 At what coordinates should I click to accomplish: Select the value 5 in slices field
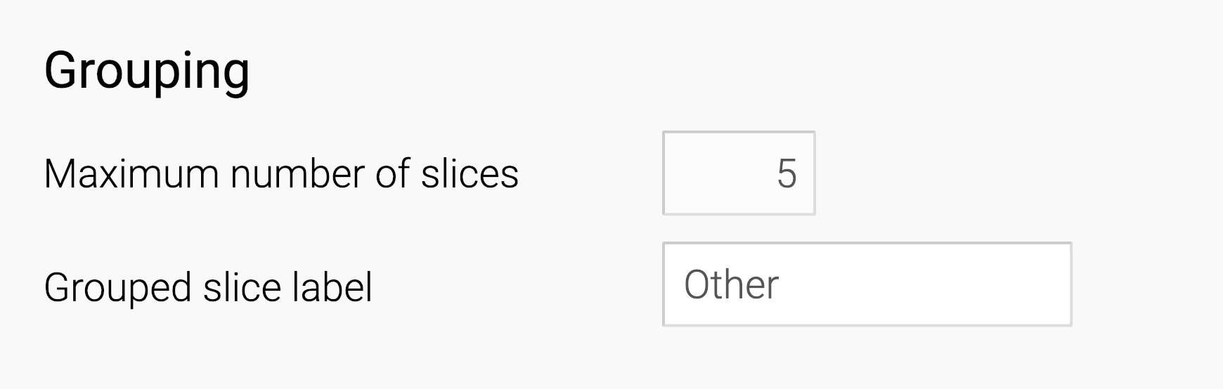point(787,173)
